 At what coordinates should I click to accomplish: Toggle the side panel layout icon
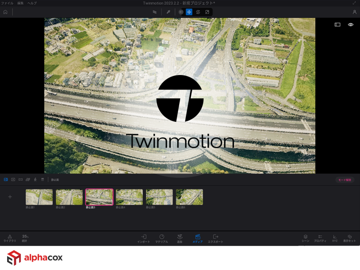(337, 24)
